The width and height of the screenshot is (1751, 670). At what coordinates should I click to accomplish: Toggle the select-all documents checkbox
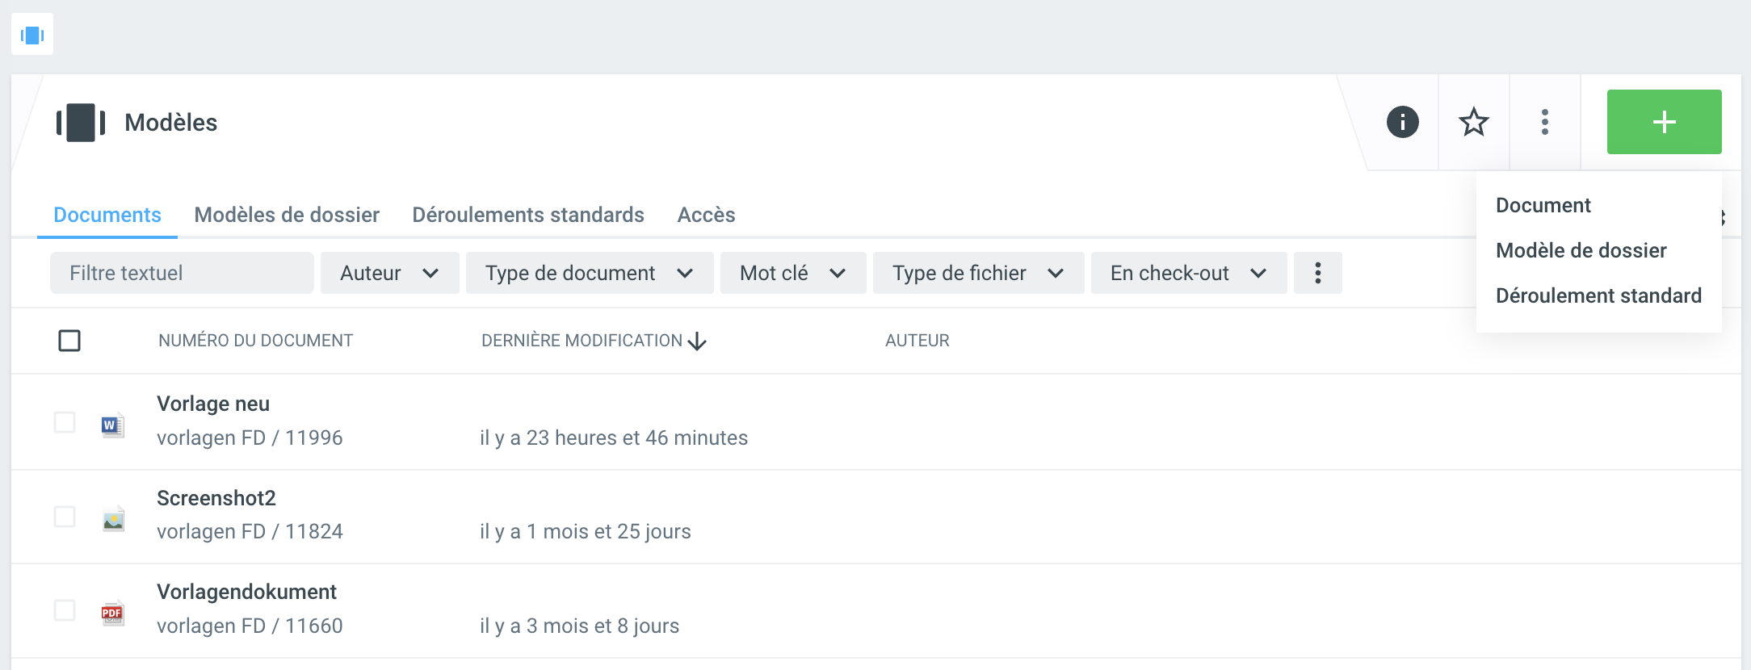pos(69,341)
